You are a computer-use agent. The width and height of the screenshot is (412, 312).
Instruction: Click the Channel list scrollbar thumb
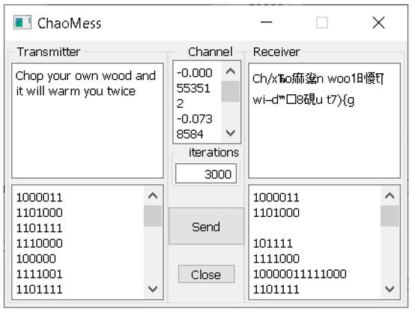click(x=231, y=91)
